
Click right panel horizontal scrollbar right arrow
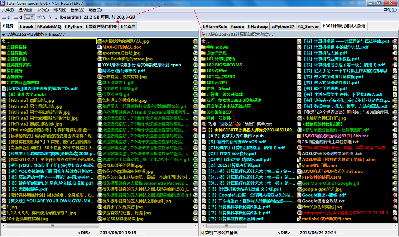click(x=395, y=225)
